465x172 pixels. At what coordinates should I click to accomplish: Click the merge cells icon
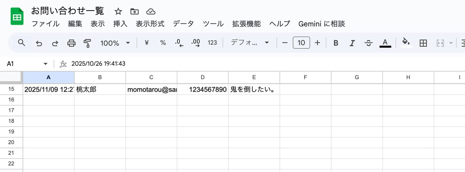coord(440,43)
